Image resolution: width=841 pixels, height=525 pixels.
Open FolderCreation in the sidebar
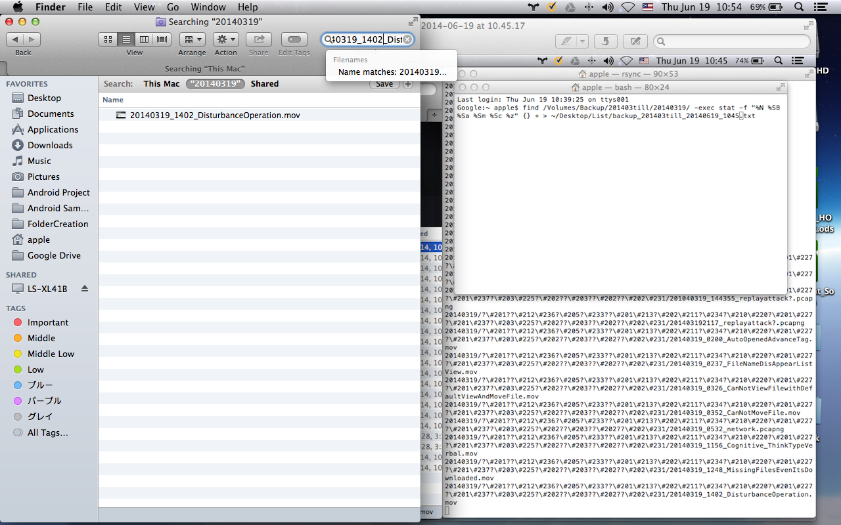tap(58, 224)
